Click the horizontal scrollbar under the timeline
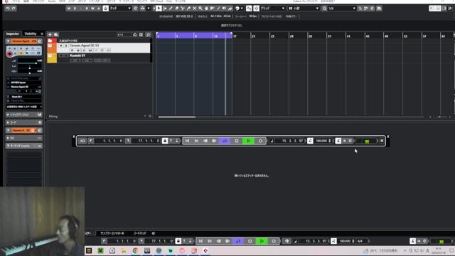 pyautogui.click(x=177, y=117)
